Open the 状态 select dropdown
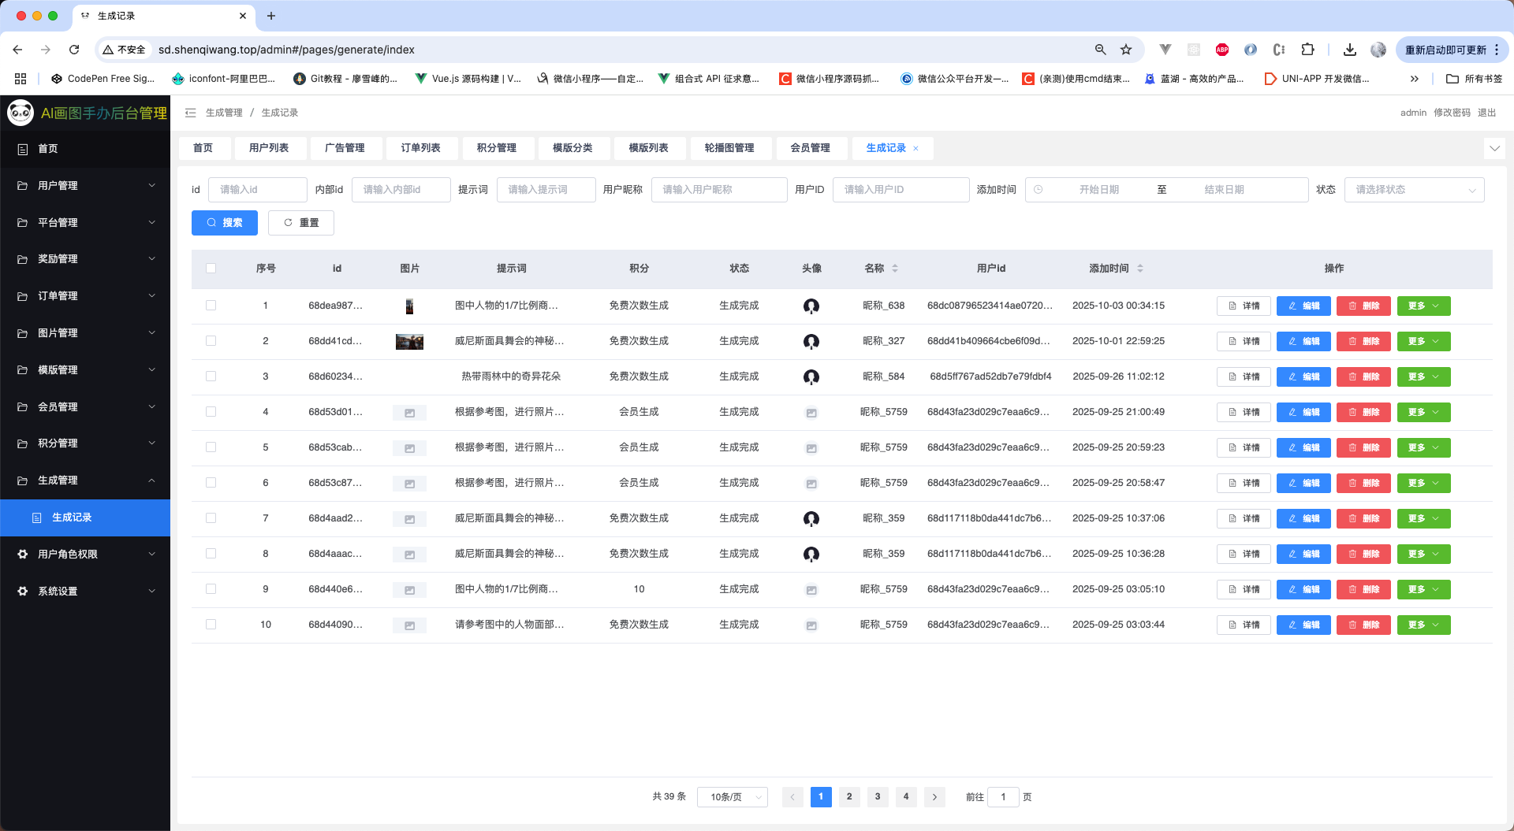Image resolution: width=1514 pixels, height=831 pixels. [1414, 190]
